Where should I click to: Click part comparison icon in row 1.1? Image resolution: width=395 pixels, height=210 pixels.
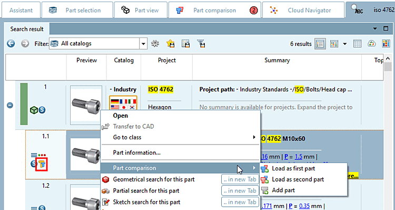42,164
